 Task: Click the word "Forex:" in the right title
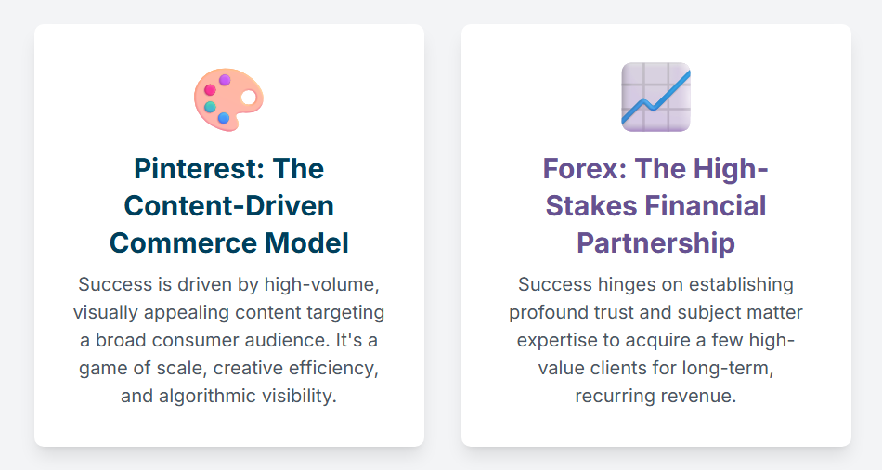point(584,169)
